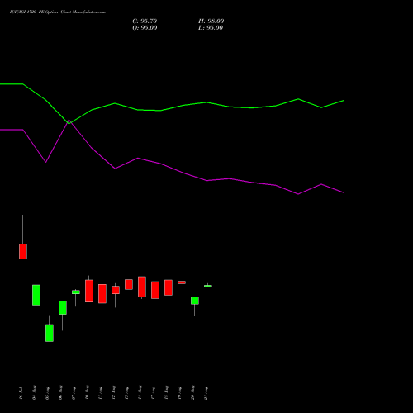Click the open value O: 95.00

(145, 28)
